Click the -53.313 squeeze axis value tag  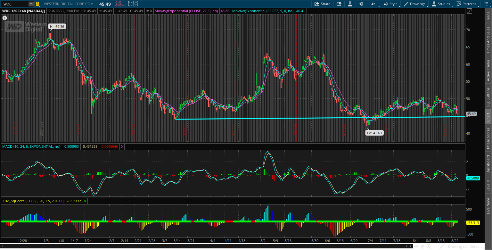(x=472, y=222)
